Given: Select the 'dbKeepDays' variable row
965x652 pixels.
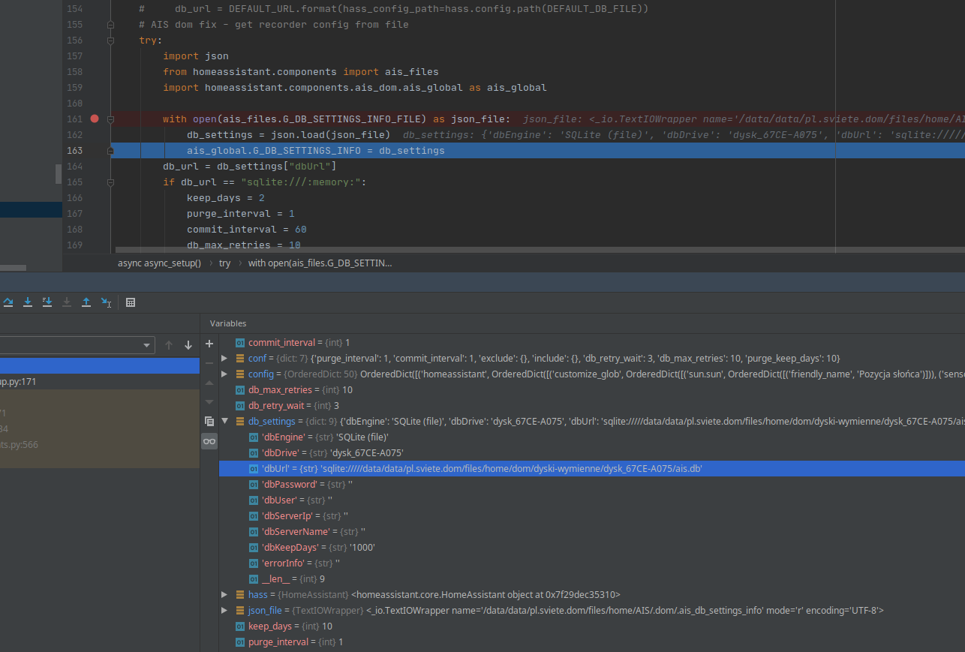Looking at the screenshot, I should (x=592, y=548).
